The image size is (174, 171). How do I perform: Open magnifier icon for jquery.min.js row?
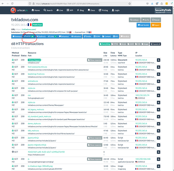(x=159, y=138)
